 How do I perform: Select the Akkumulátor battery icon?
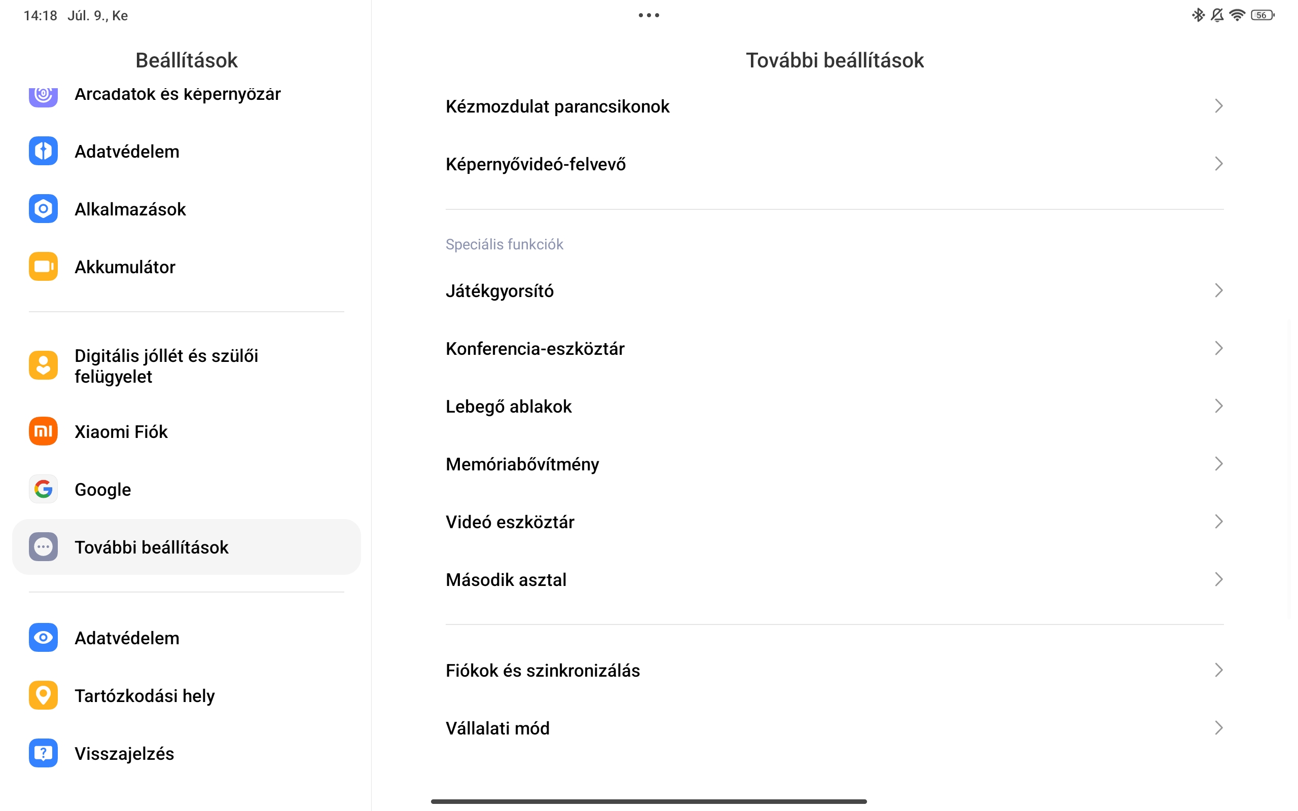(x=43, y=267)
